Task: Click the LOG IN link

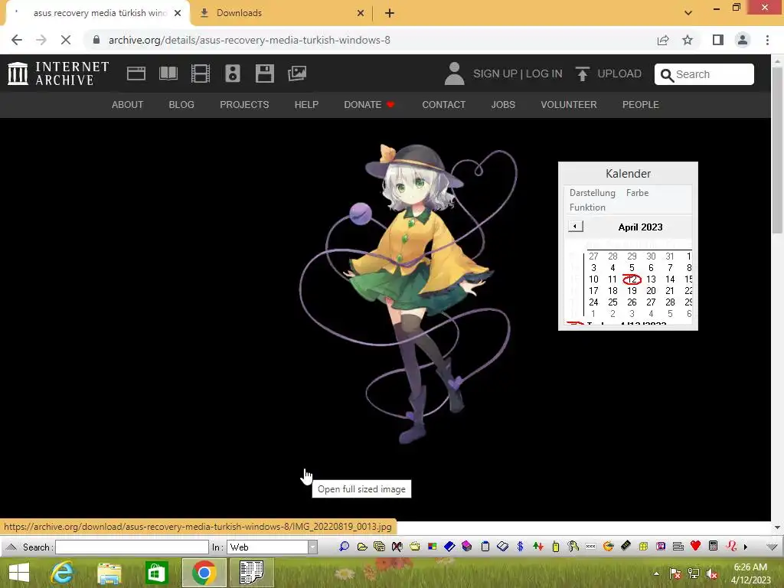Action: (x=544, y=73)
